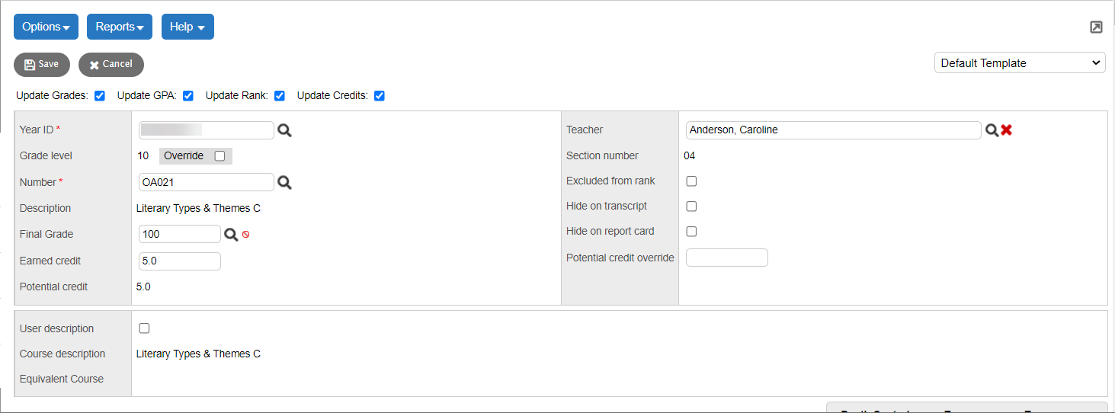
Task: Expand the Options menu
Action: (46, 27)
